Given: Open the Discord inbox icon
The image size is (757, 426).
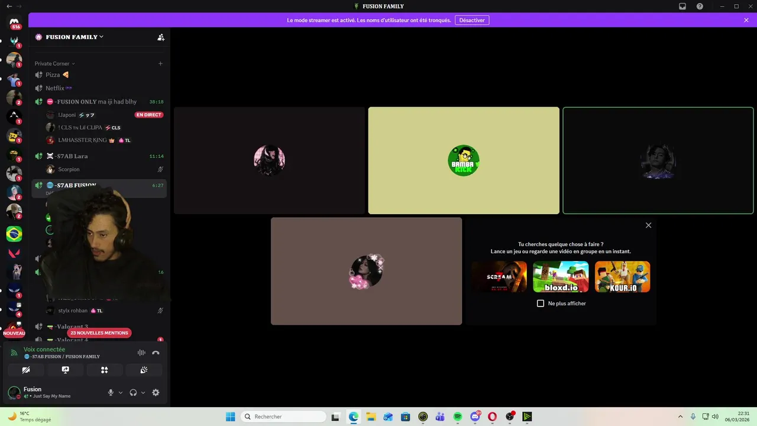Looking at the screenshot, I should 682,7.
